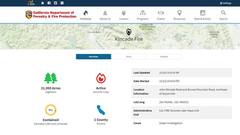The height and width of the screenshot is (135, 240).
Task: Click the John Kincade Road location text
Action: pos(193,91)
